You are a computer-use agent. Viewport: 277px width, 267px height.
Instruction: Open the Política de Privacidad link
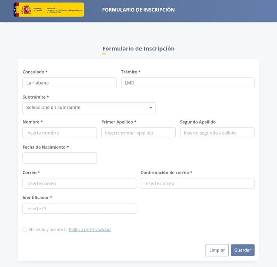[x=89, y=230]
